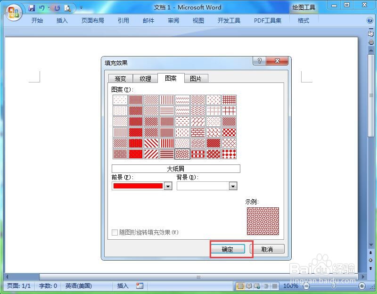Switch to Full Screen Reading view
The height and width of the screenshot is (294, 377).
249,286
